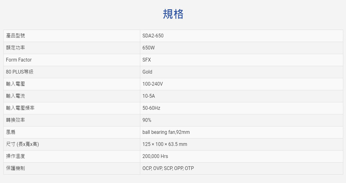Select the 50-60Hz frequency value
Viewport: 346px width, 183px height.
pos(151,108)
